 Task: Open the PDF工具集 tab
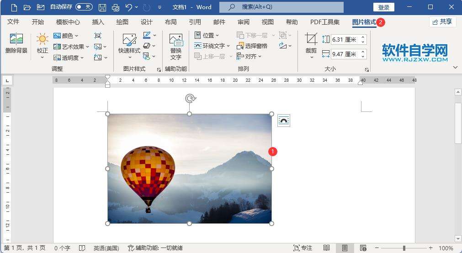click(325, 22)
